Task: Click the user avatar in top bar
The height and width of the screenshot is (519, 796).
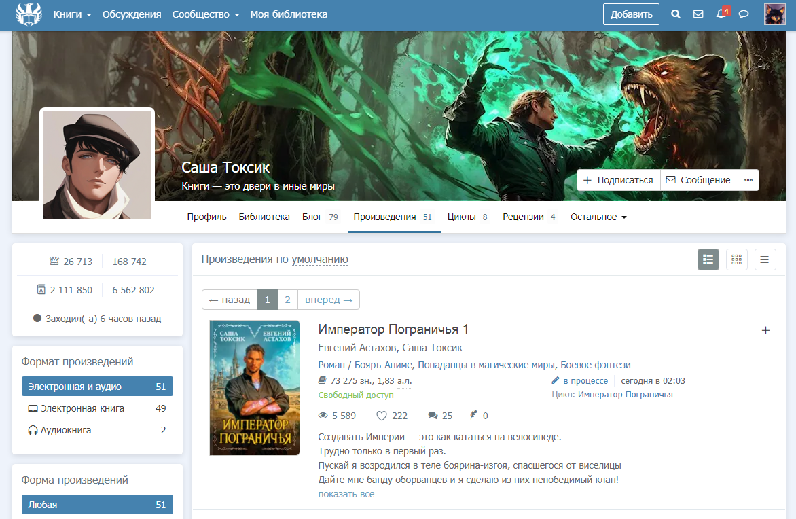Action: point(775,14)
